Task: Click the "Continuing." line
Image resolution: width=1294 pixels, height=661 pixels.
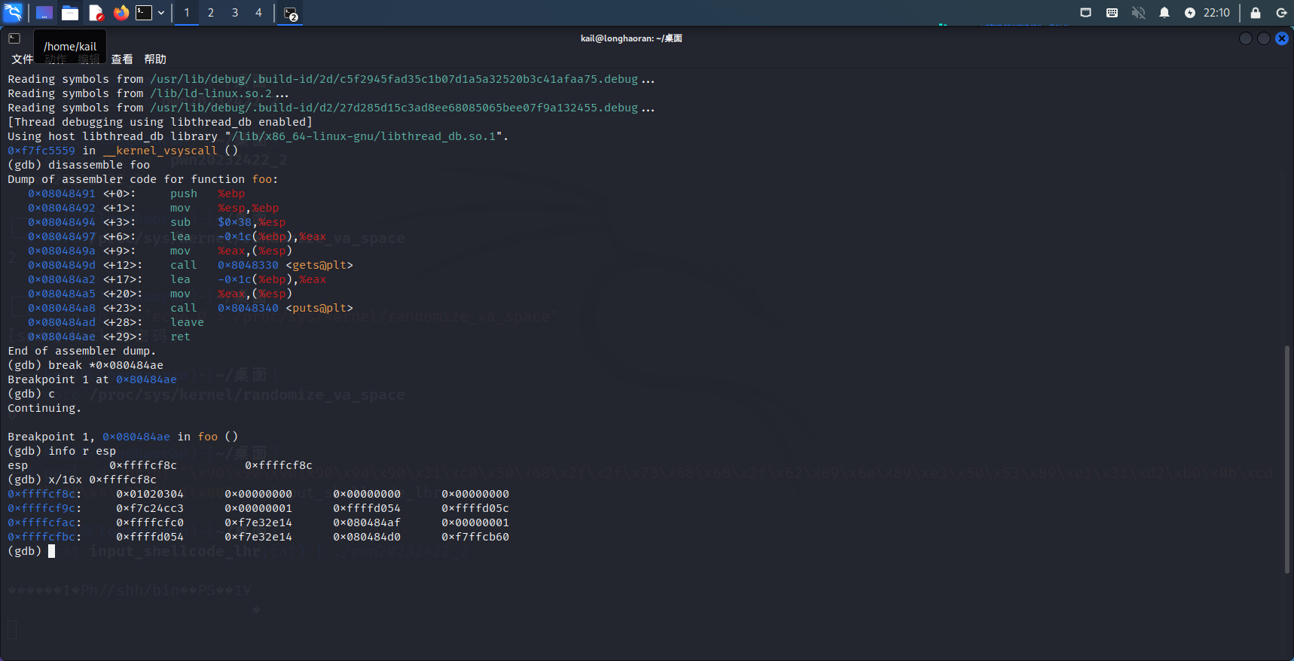Action: point(44,408)
